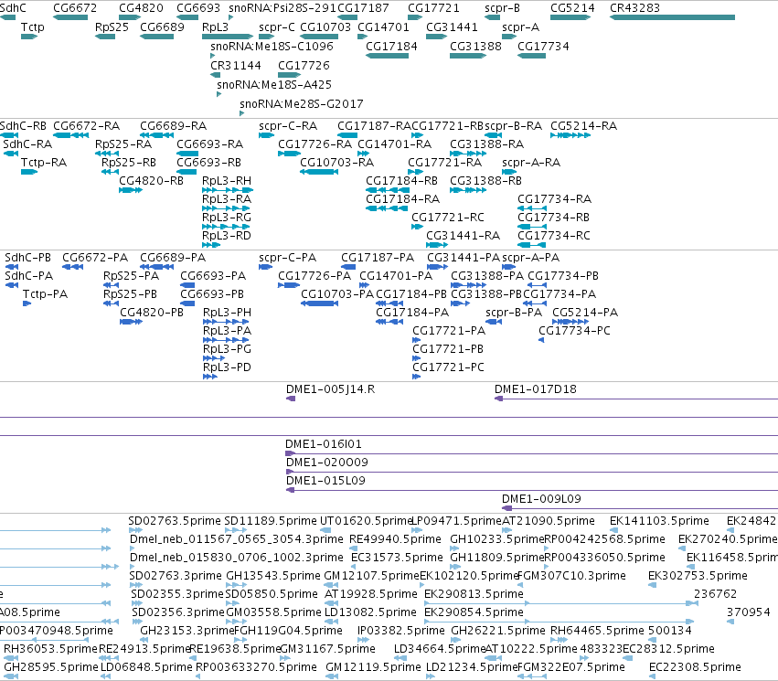This screenshot has width=778, height=681.
Task: Click the DME1-017D18 clone label
Action: tap(536, 389)
